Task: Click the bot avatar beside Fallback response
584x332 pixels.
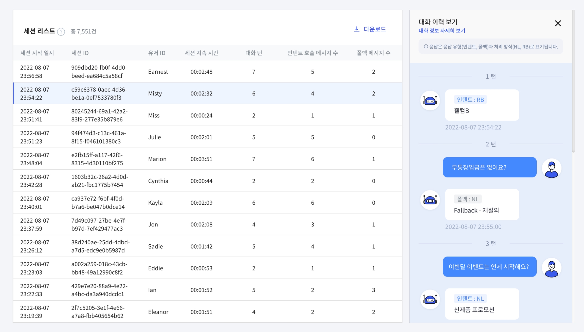Action: (x=430, y=200)
